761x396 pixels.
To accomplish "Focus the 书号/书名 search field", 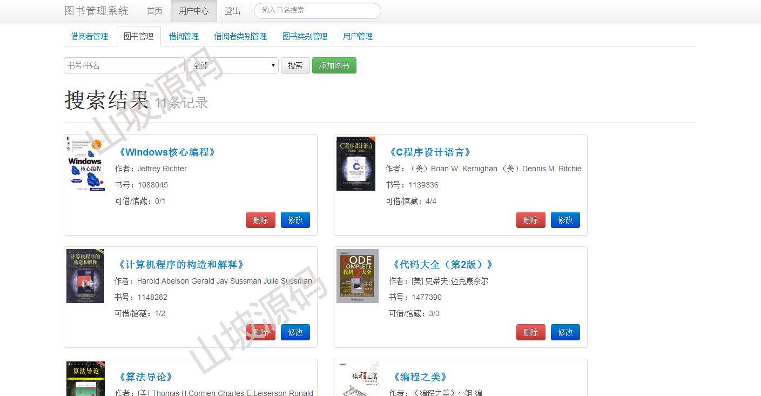I will point(124,65).
